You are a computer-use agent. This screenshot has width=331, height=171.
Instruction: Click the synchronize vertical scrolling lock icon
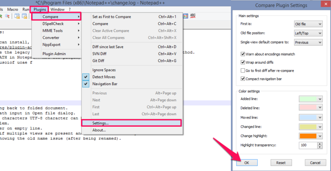(x=17, y=16)
